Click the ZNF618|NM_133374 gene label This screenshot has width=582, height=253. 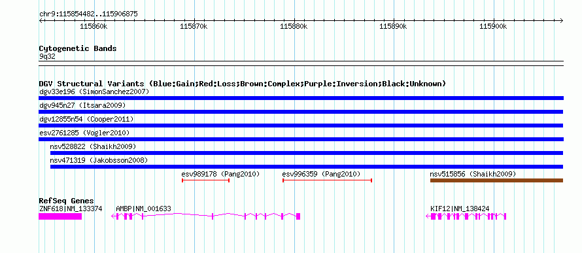71,209
